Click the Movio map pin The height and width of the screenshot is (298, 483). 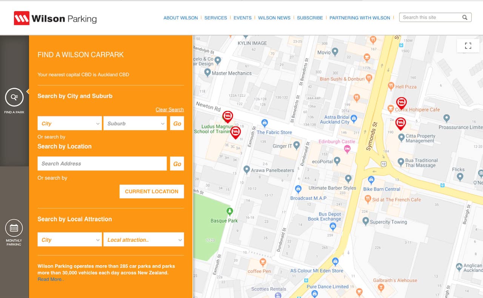pos(335,52)
